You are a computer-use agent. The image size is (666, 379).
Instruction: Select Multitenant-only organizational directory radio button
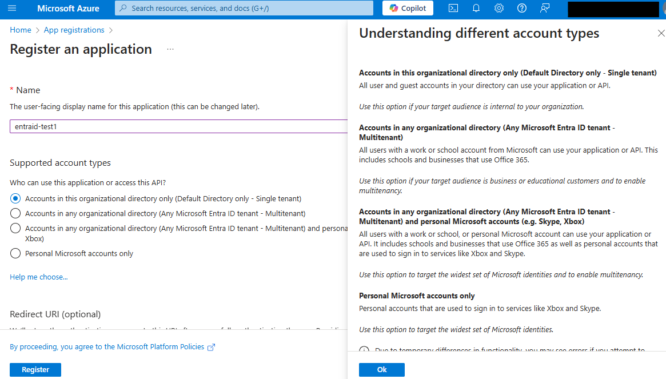point(15,213)
